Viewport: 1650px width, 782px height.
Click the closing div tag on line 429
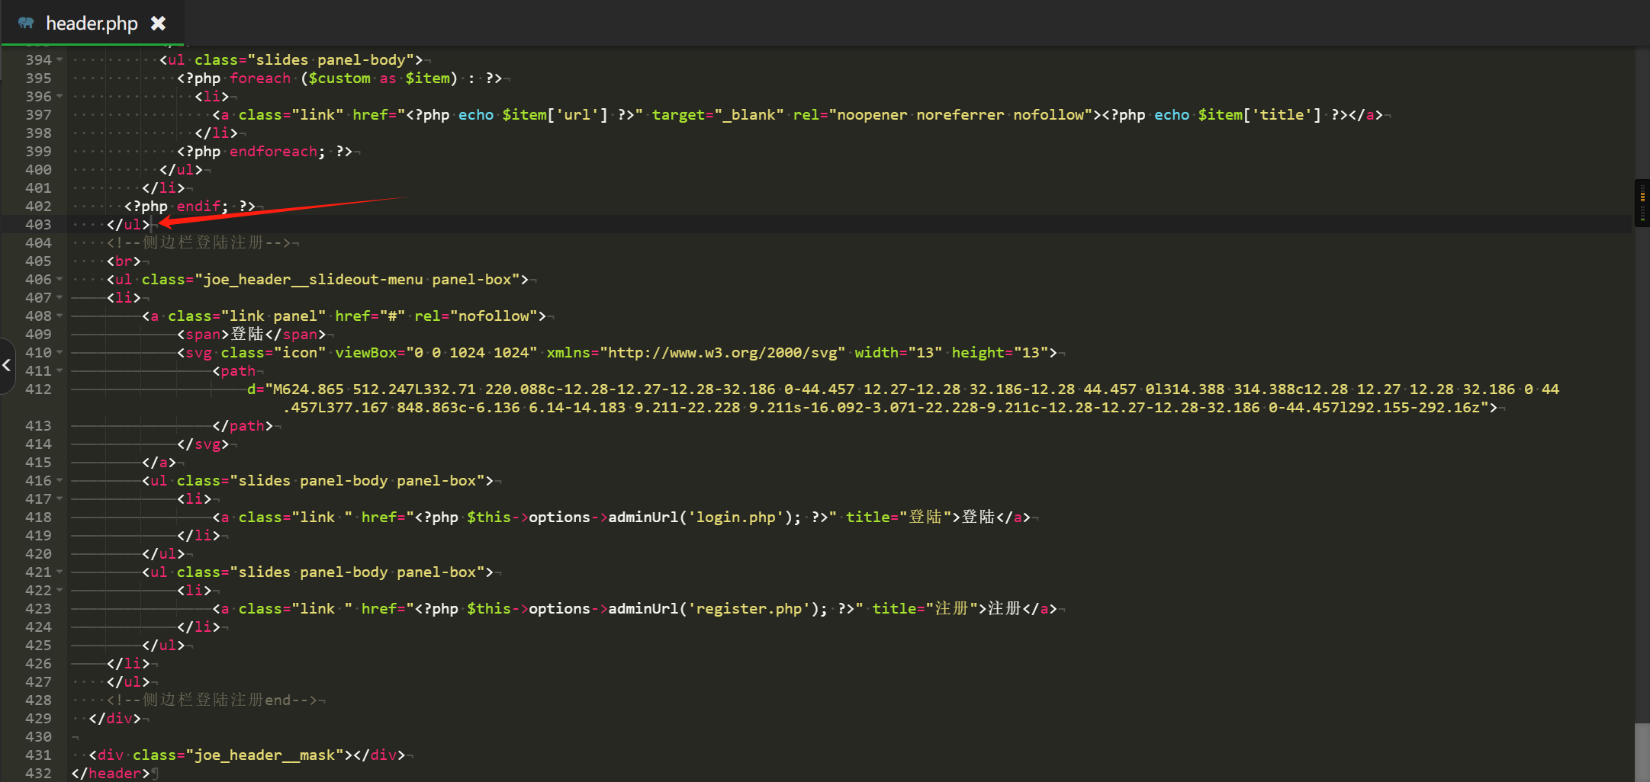tap(114, 718)
